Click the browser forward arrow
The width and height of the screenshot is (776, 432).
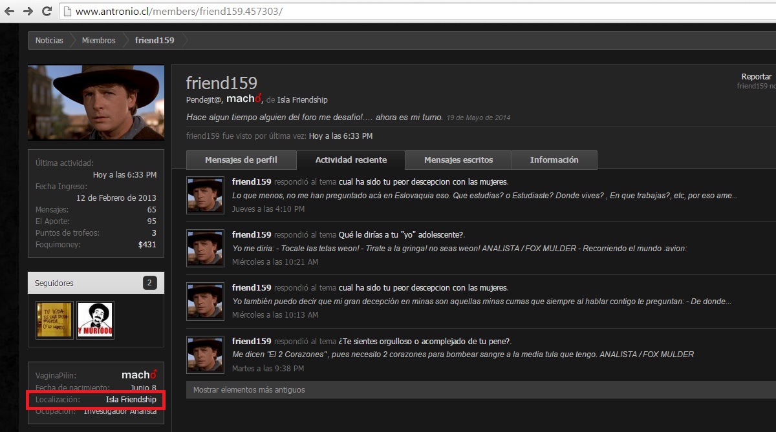28,11
